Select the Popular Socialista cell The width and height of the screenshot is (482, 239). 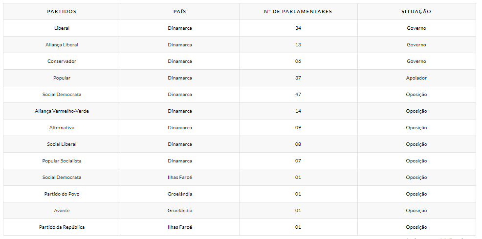pyautogui.click(x=62, y=161)
